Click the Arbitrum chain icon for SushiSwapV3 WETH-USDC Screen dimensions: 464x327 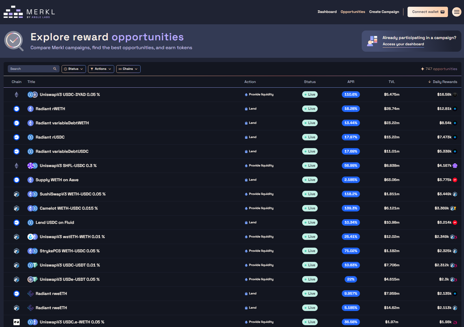(17, 194)
